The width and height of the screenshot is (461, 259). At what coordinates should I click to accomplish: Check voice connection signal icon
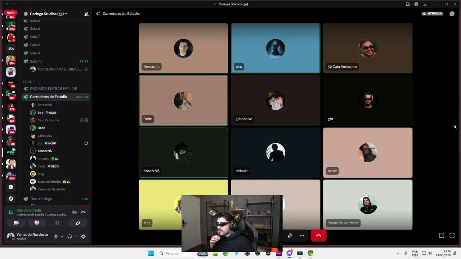coord(11,212)
